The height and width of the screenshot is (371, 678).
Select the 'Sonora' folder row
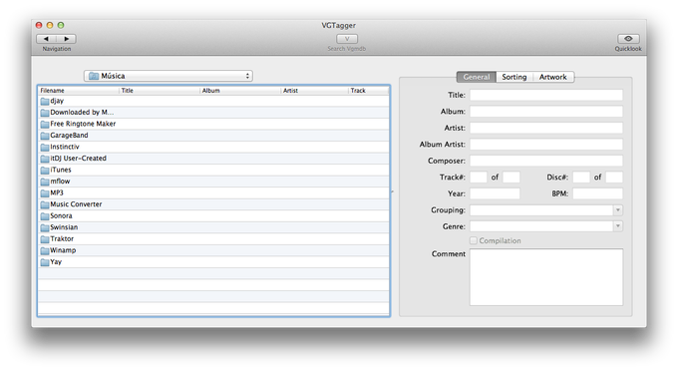(213, 216)
